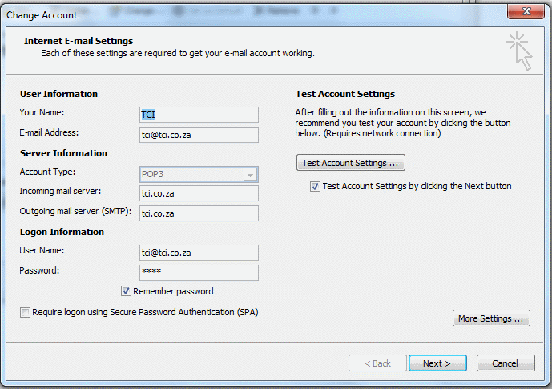The height and width of the screenshot is (389, 552).
Task: Select the Your Name field containing TCI
Action: [x=199, y=115]
